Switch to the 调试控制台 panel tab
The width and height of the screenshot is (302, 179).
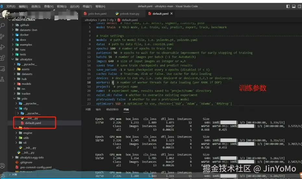(x=112, y=109)
